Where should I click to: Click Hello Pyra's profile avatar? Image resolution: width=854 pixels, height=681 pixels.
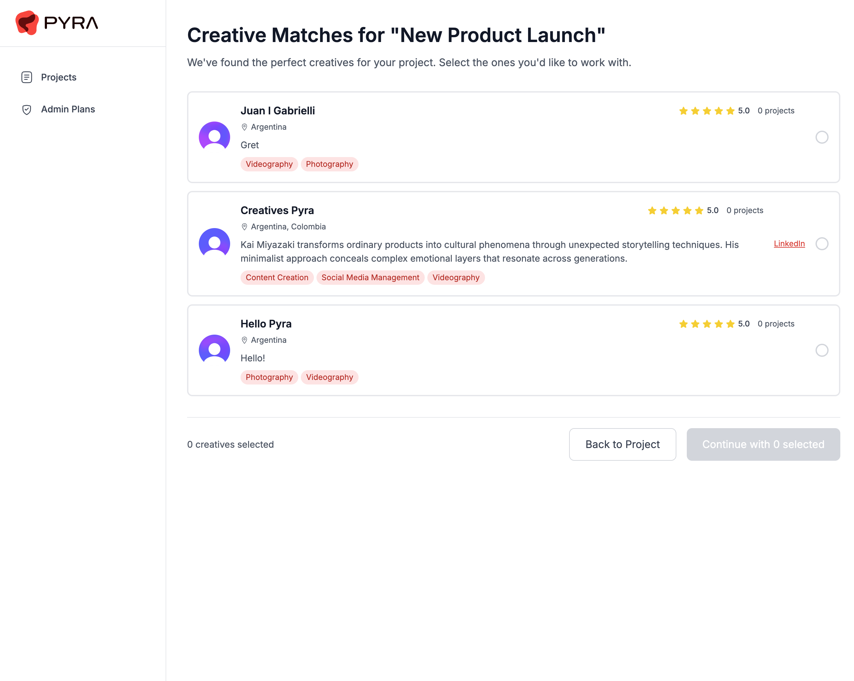coord(214,350)
